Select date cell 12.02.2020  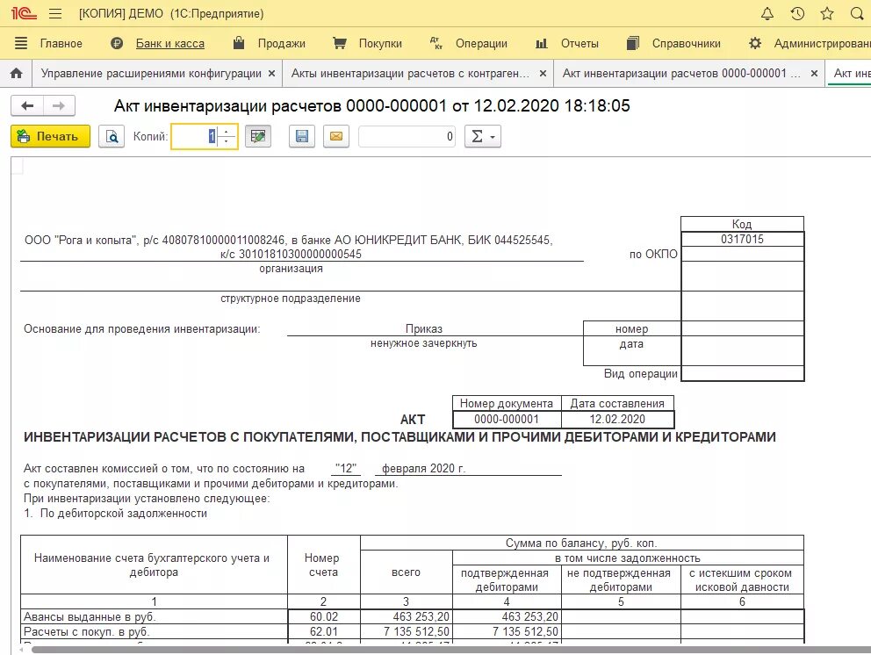coord(617,419)
